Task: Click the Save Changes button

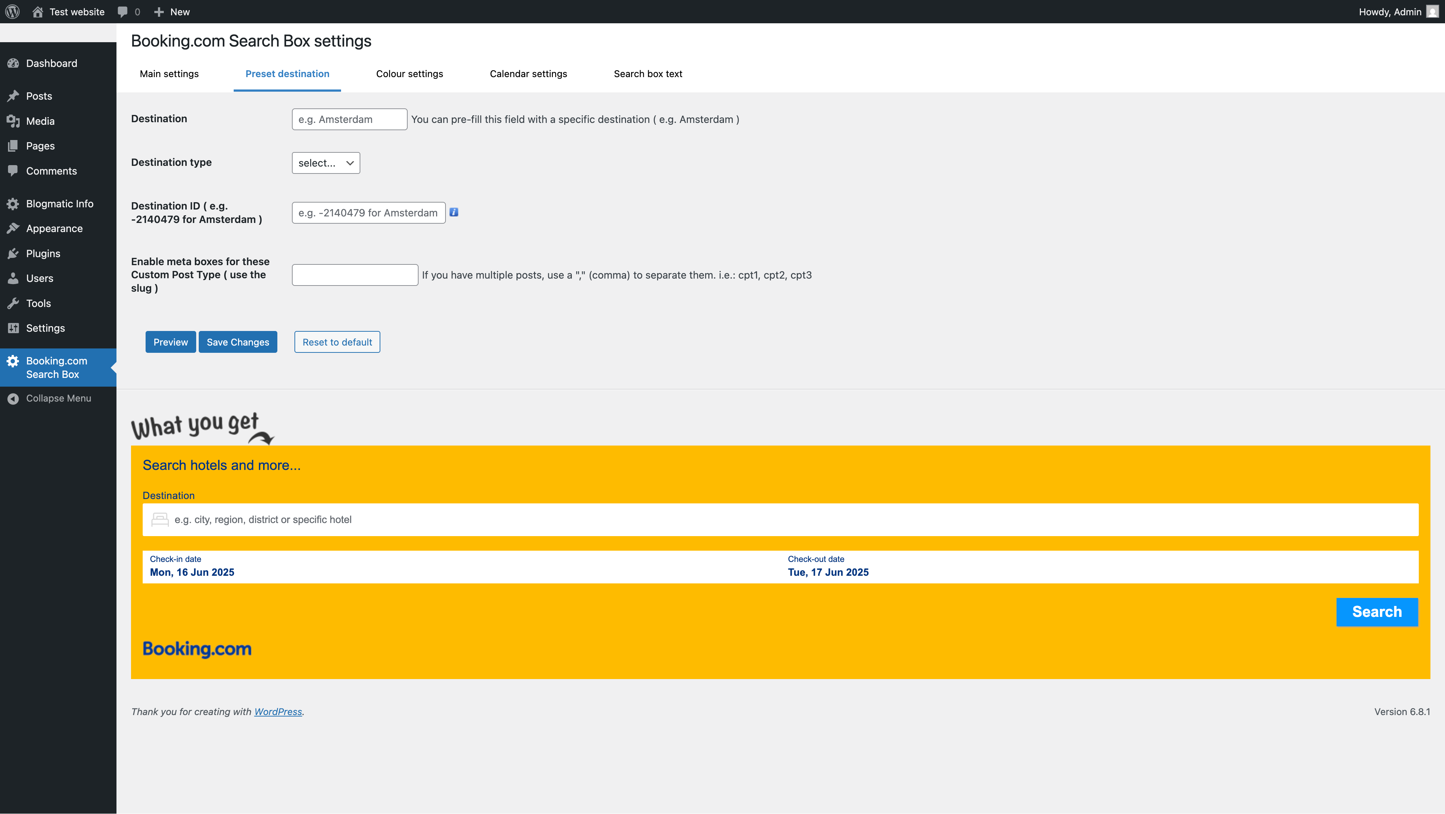Action: click(x=238, y=342)
